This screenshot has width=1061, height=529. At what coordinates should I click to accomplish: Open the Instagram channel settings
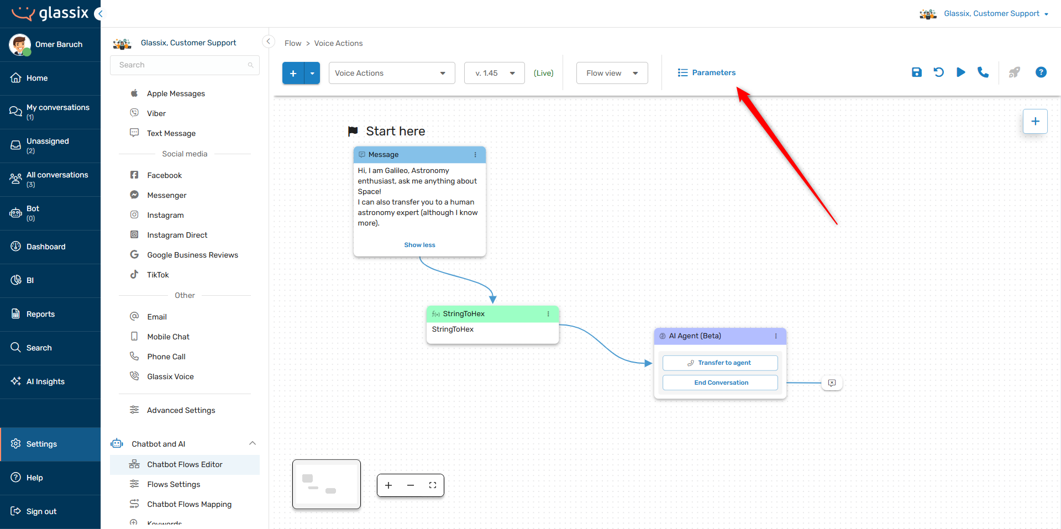[165, 215]
